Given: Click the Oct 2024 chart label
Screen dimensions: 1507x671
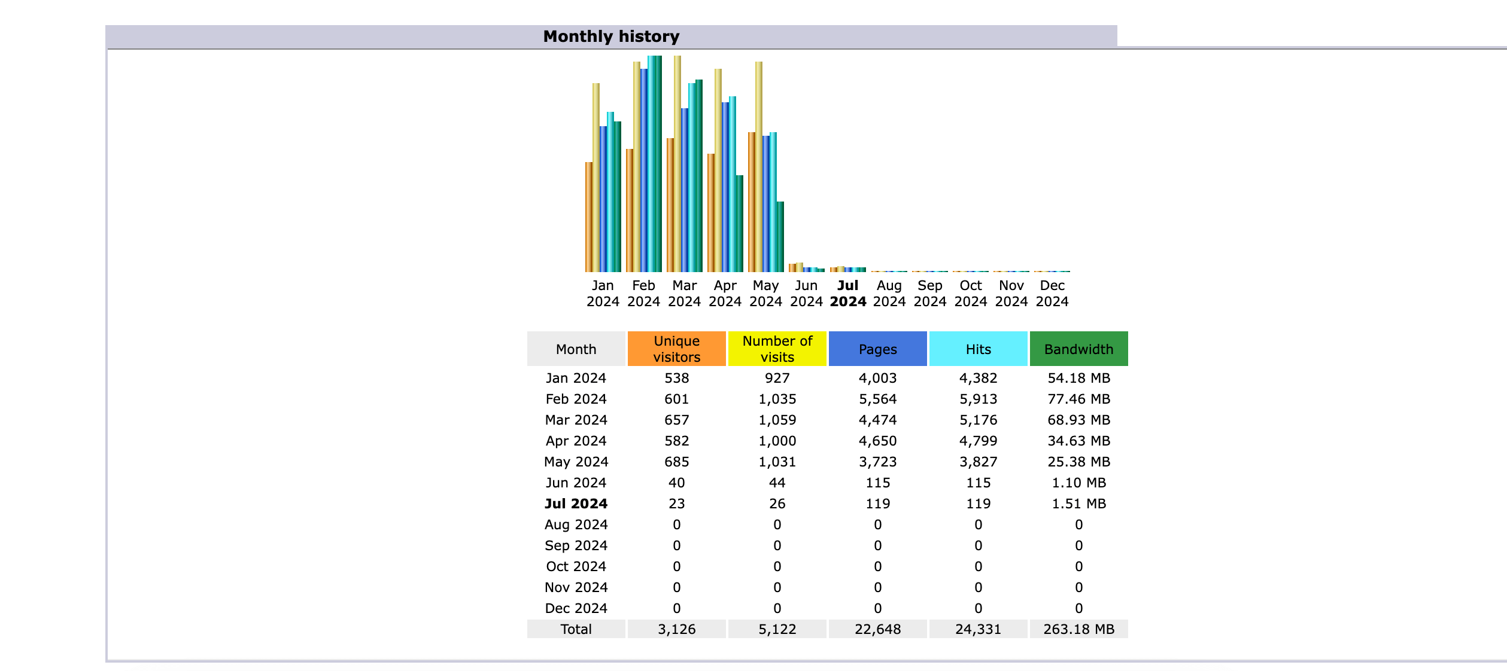Looking at the screenshot, I should [x=971, y=294].
